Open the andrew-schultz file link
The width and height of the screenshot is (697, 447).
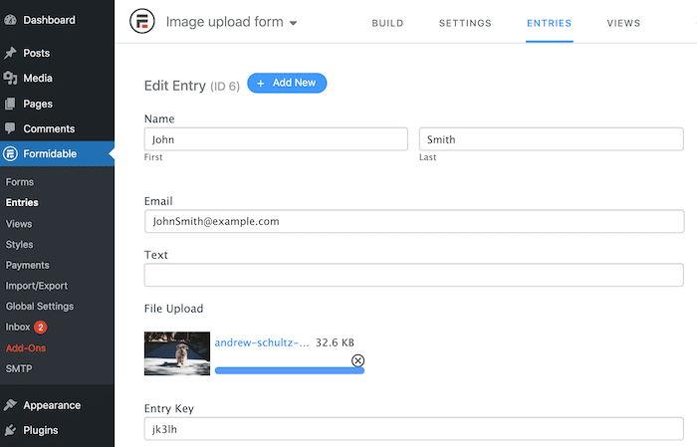click(x=261, y=342)
